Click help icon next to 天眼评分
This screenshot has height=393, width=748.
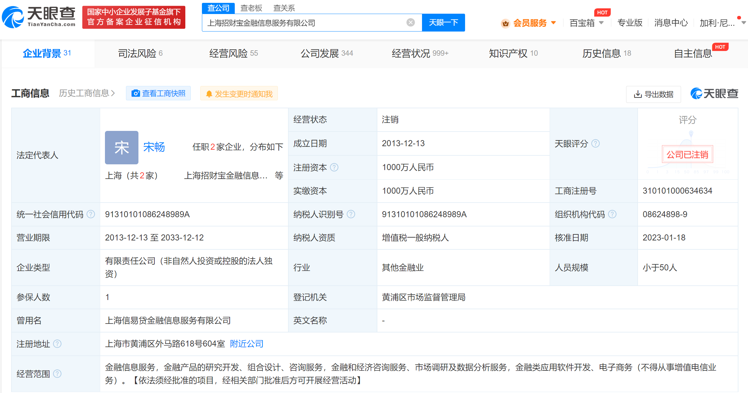tap(595, 144)
